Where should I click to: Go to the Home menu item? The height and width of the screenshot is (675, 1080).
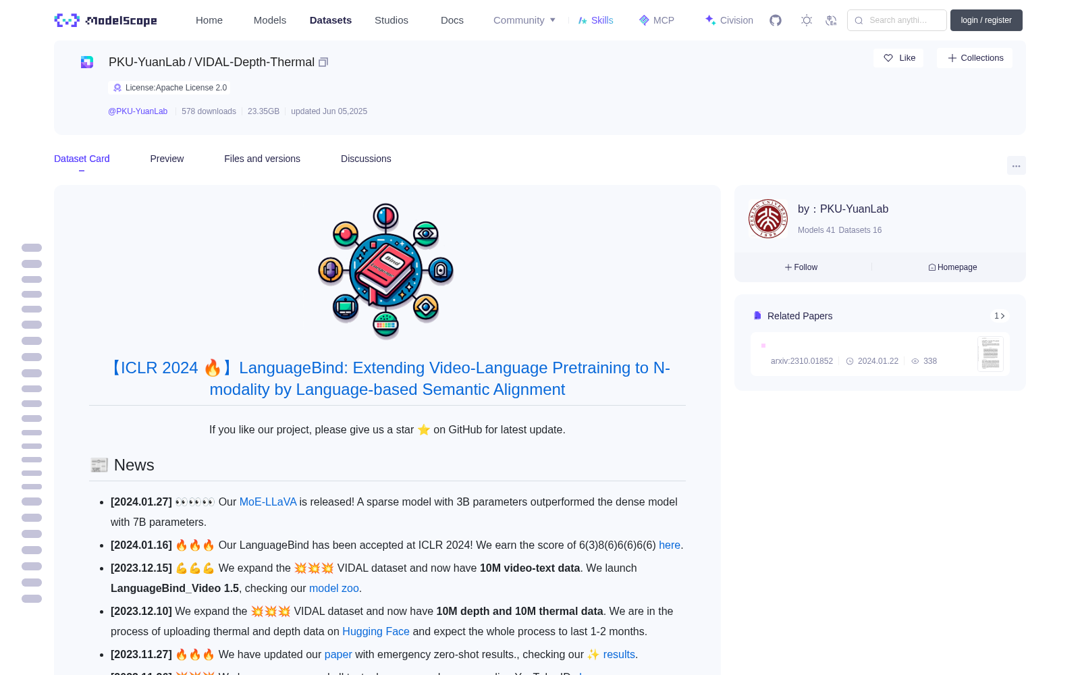tap(209, 20)
